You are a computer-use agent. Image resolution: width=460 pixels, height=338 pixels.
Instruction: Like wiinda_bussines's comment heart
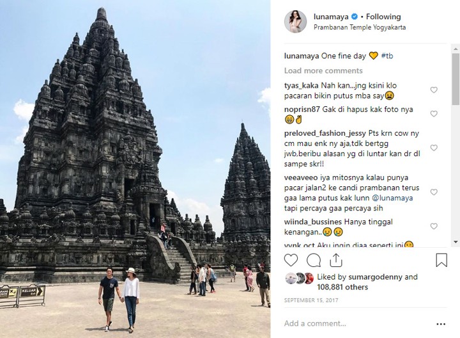(x=434, y=227)
